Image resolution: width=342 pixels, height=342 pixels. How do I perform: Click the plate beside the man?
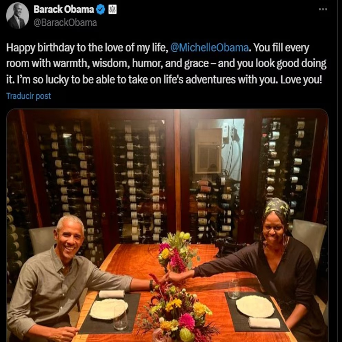[x=108, y=309]
